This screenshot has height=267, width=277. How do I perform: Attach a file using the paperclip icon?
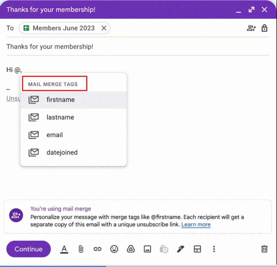click(x=81, y=249)
